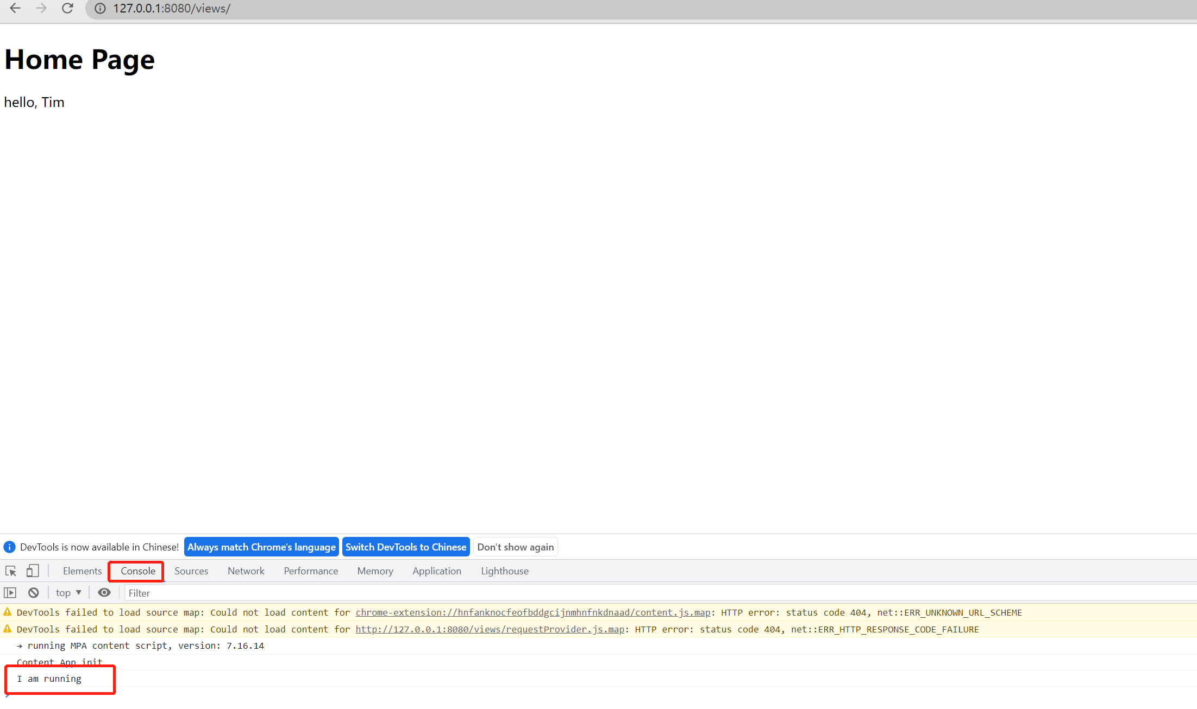View site information via the info icon
This screenshot has width=1197, height=709.
[100, 9]
